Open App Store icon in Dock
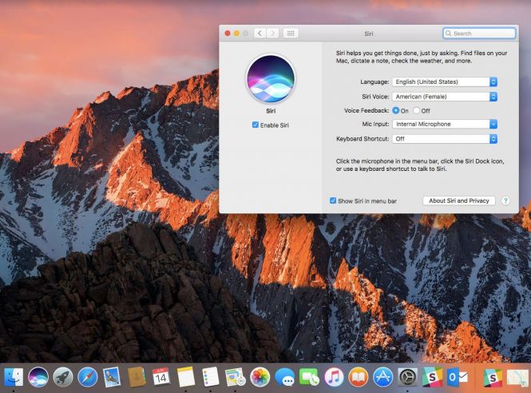 point(382,377)
